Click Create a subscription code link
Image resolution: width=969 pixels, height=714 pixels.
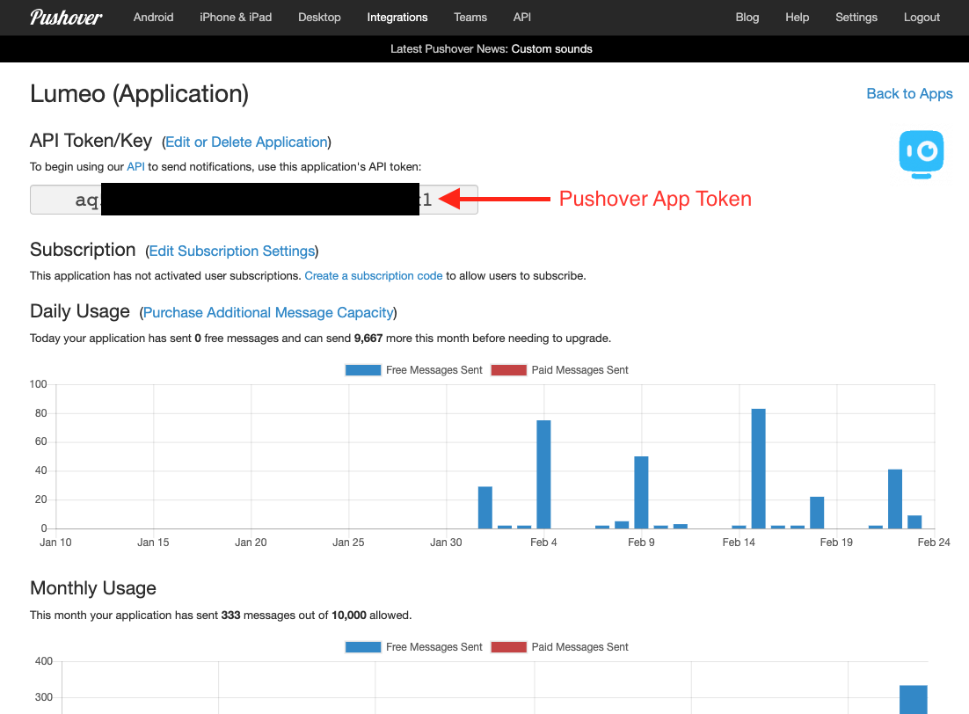click(x=374, y=276)
